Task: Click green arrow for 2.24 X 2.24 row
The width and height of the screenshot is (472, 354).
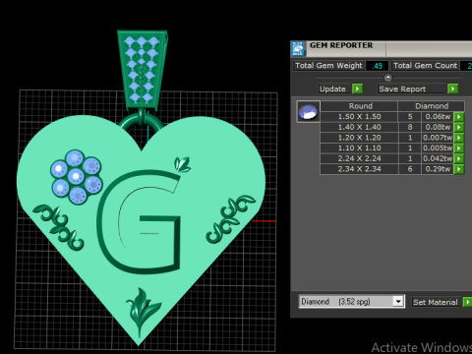Action: click(459, 158)
